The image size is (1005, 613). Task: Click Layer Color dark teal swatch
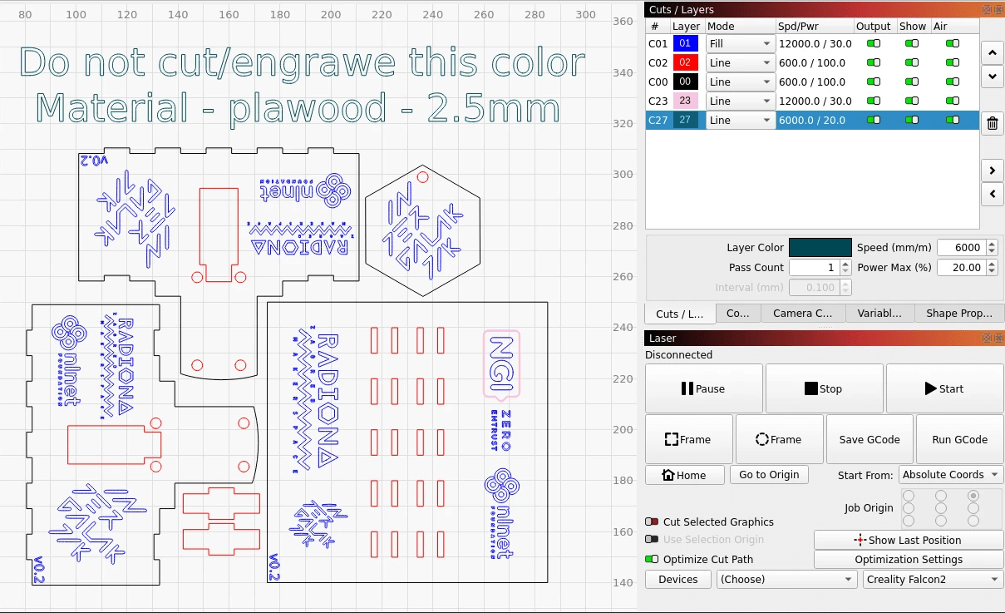tap(820, 247)
